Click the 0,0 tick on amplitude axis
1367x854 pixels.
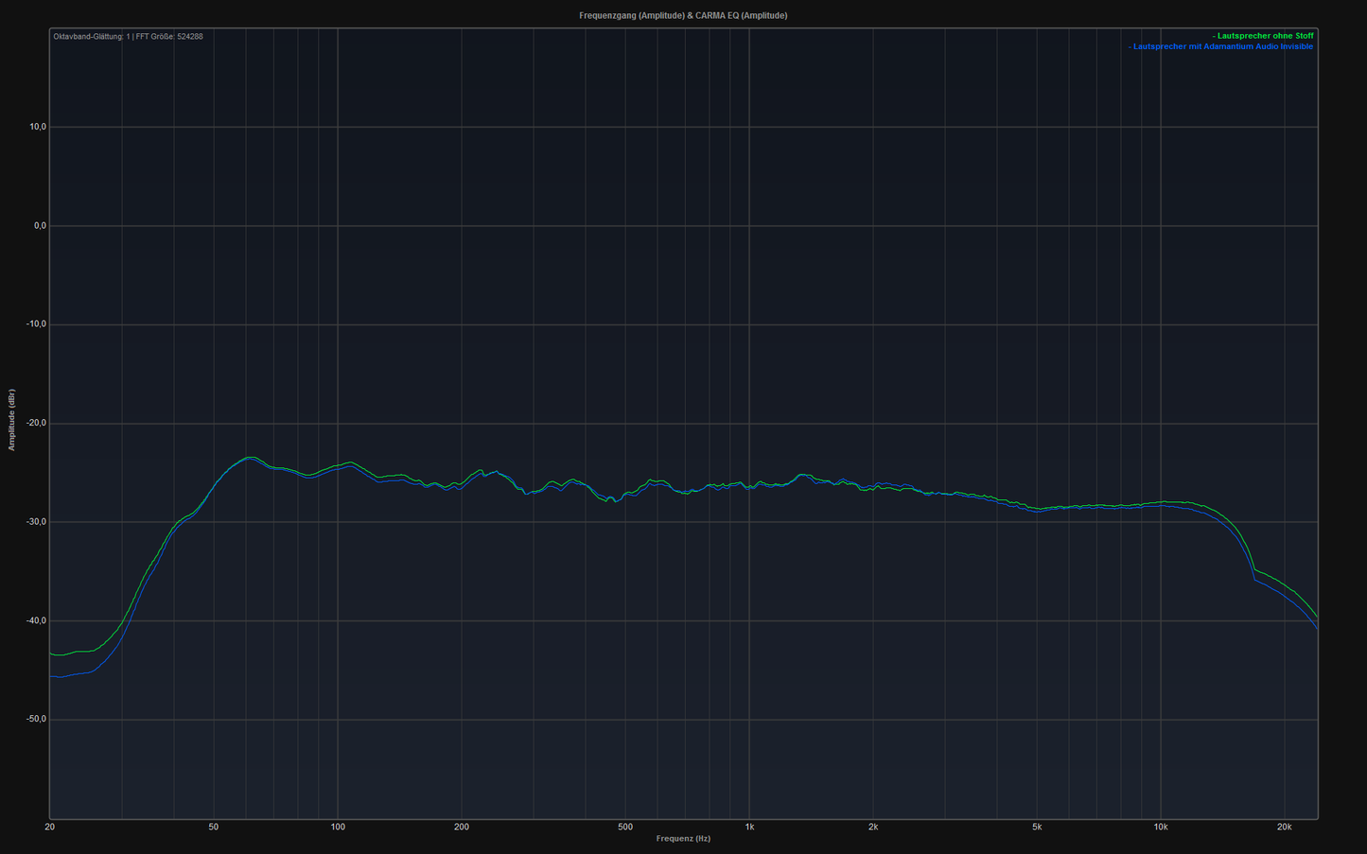point(40,226)
